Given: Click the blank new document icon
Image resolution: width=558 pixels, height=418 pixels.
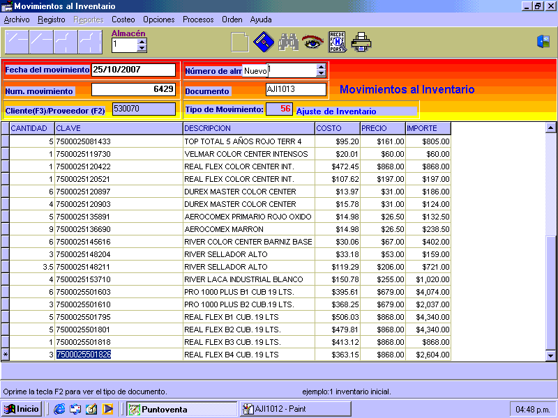Looking at the screenshot, I should coord(239,42).
